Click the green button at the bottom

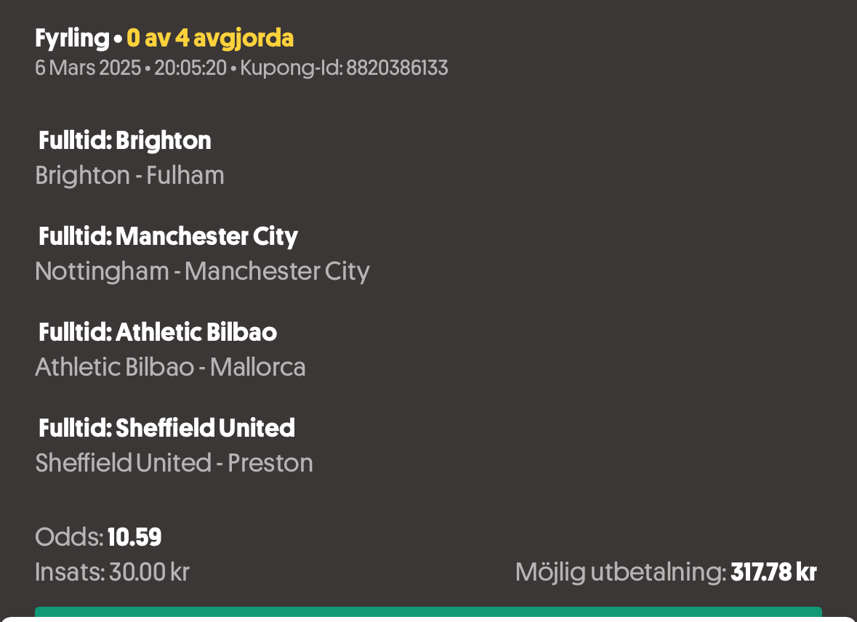click(429, 612)
